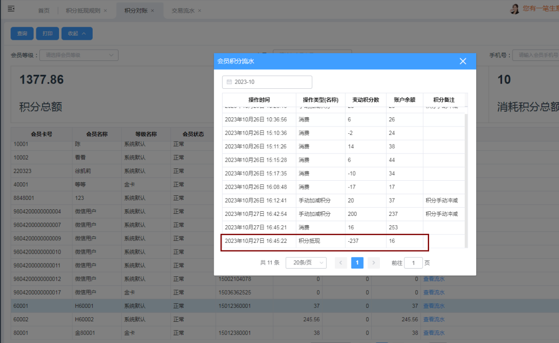Switch to the 交易流水 tab
The image size is (559, 343).
[x=183, y=11]
